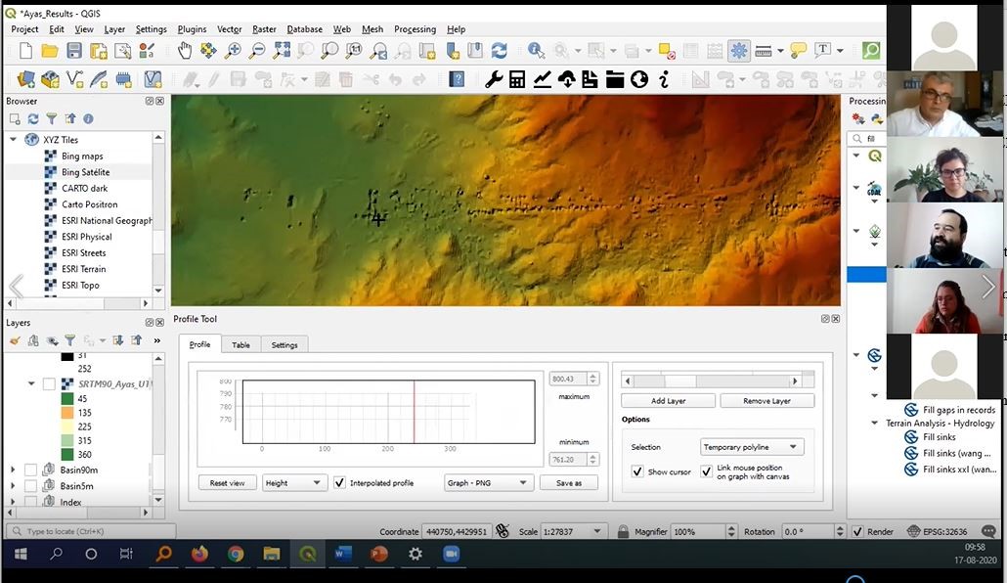Enable the Basin90m layer visibility checkbox
The width and height of the screenshot is (1007, 583).
[x=30, y=471]
